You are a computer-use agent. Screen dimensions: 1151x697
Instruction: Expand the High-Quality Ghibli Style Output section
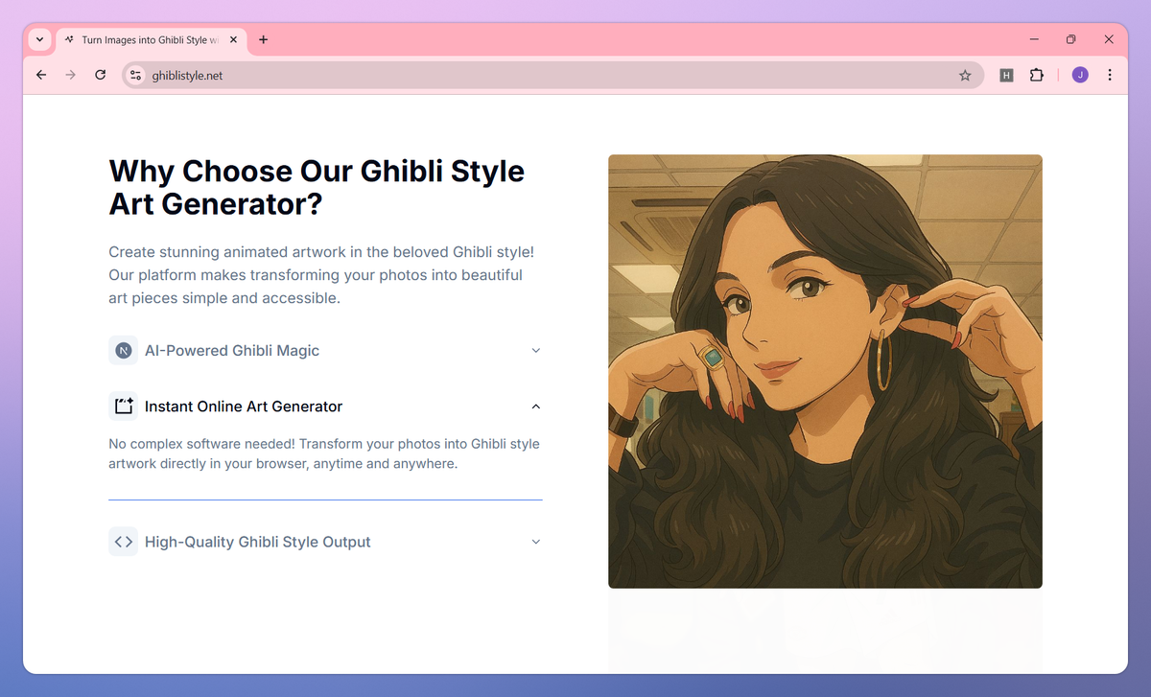[x=535, y=541]
